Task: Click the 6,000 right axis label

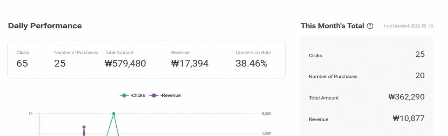Action: tap(267, 114)
